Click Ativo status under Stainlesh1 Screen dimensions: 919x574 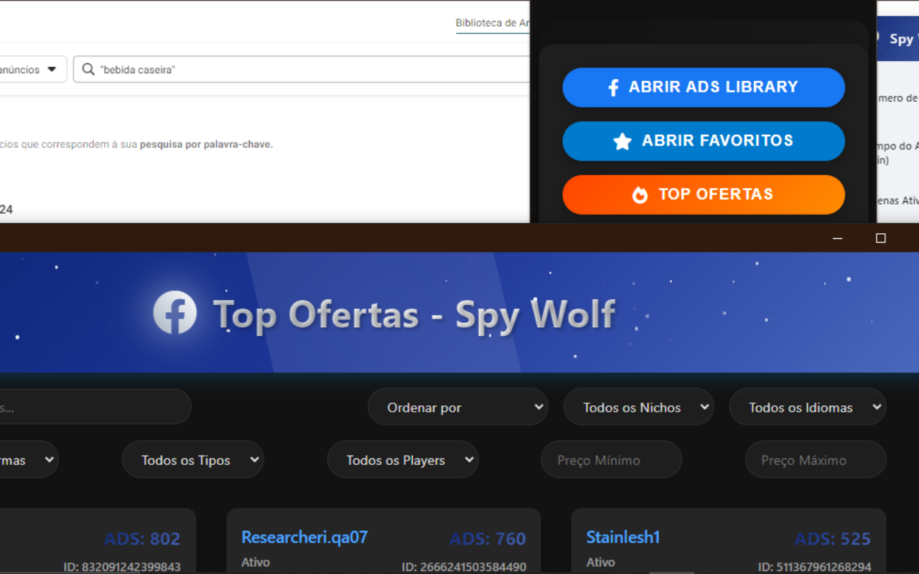[600, 563]
